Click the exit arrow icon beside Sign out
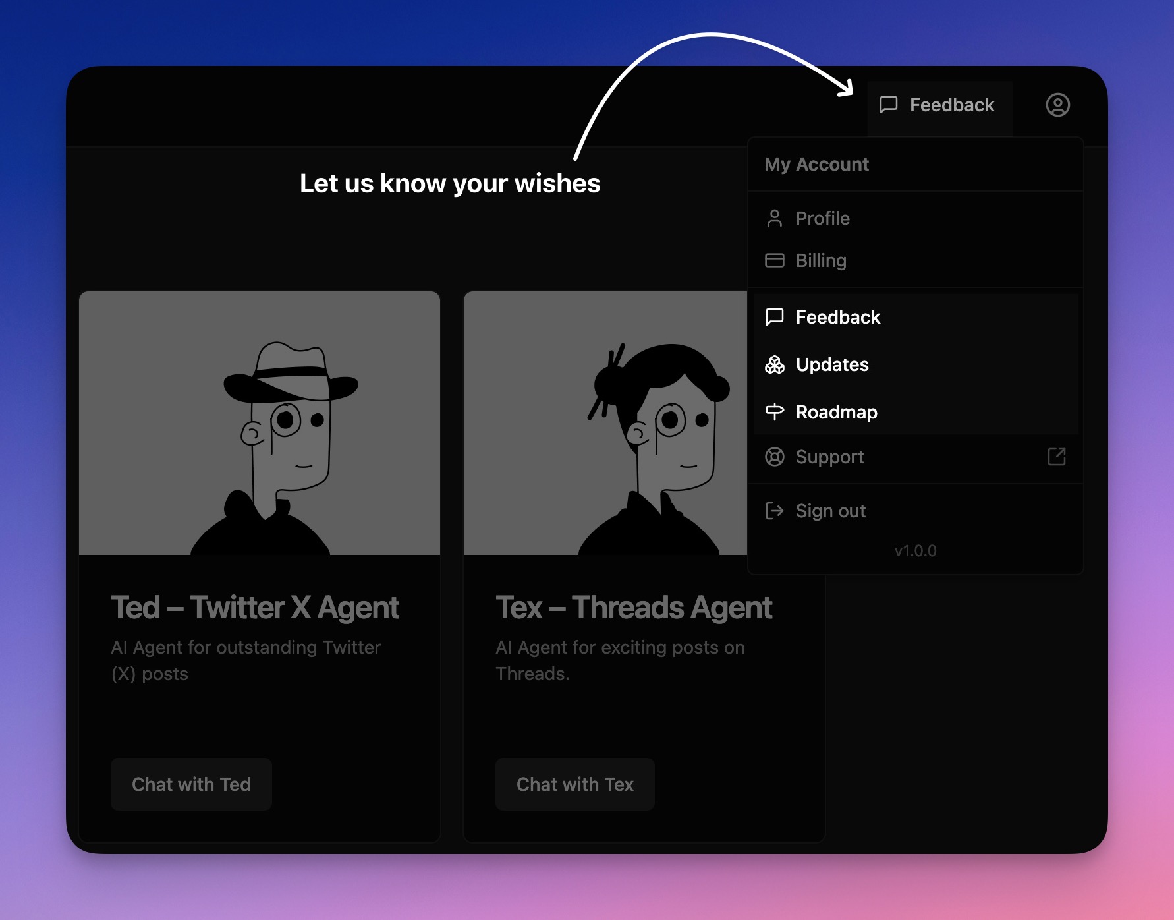 (775, 511)
